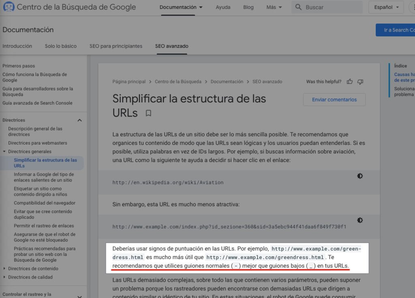Click the Enviar comentarios button

[x=334, y=100]
